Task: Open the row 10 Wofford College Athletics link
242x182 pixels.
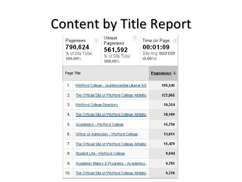Action: (111, 173)
